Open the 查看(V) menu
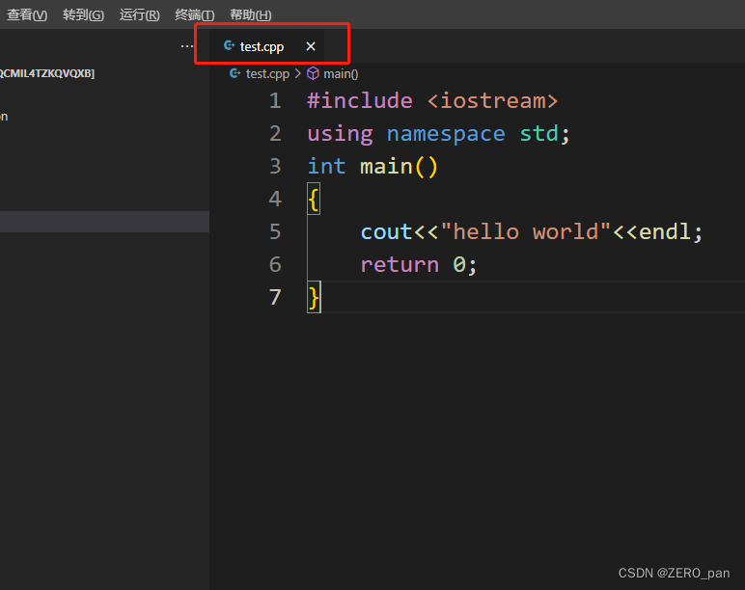 tap(27, 14)
